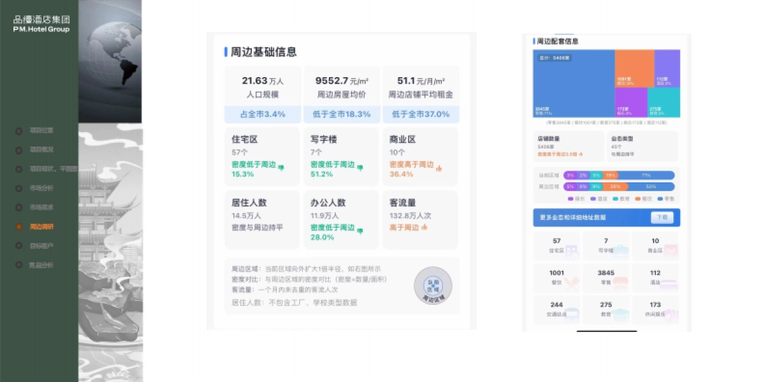The height and width of the screenshot is (382, 765).
Task: Select the 商业区 shopping bag icon
Action: point(671,249)
